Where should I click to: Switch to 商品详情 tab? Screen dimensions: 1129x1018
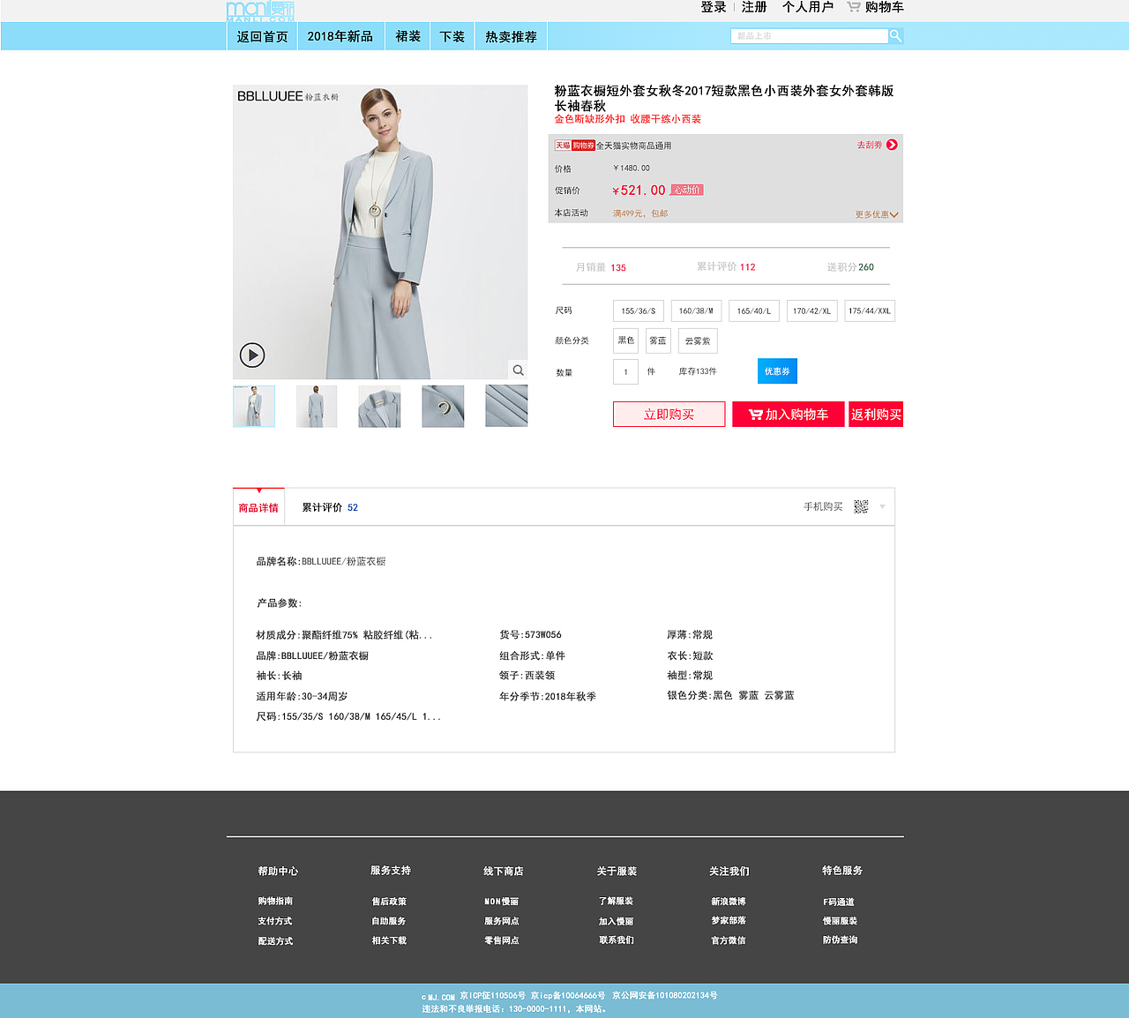point(258,507)
